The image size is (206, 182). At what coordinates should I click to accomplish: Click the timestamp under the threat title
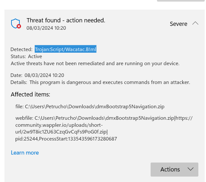point(46,28)
